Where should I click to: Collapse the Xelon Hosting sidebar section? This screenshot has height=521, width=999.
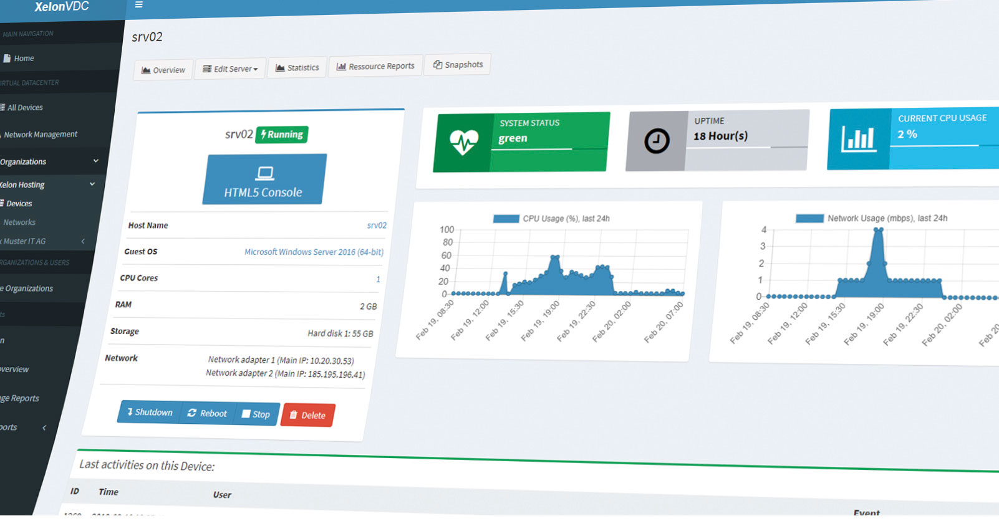click(92, 184)
